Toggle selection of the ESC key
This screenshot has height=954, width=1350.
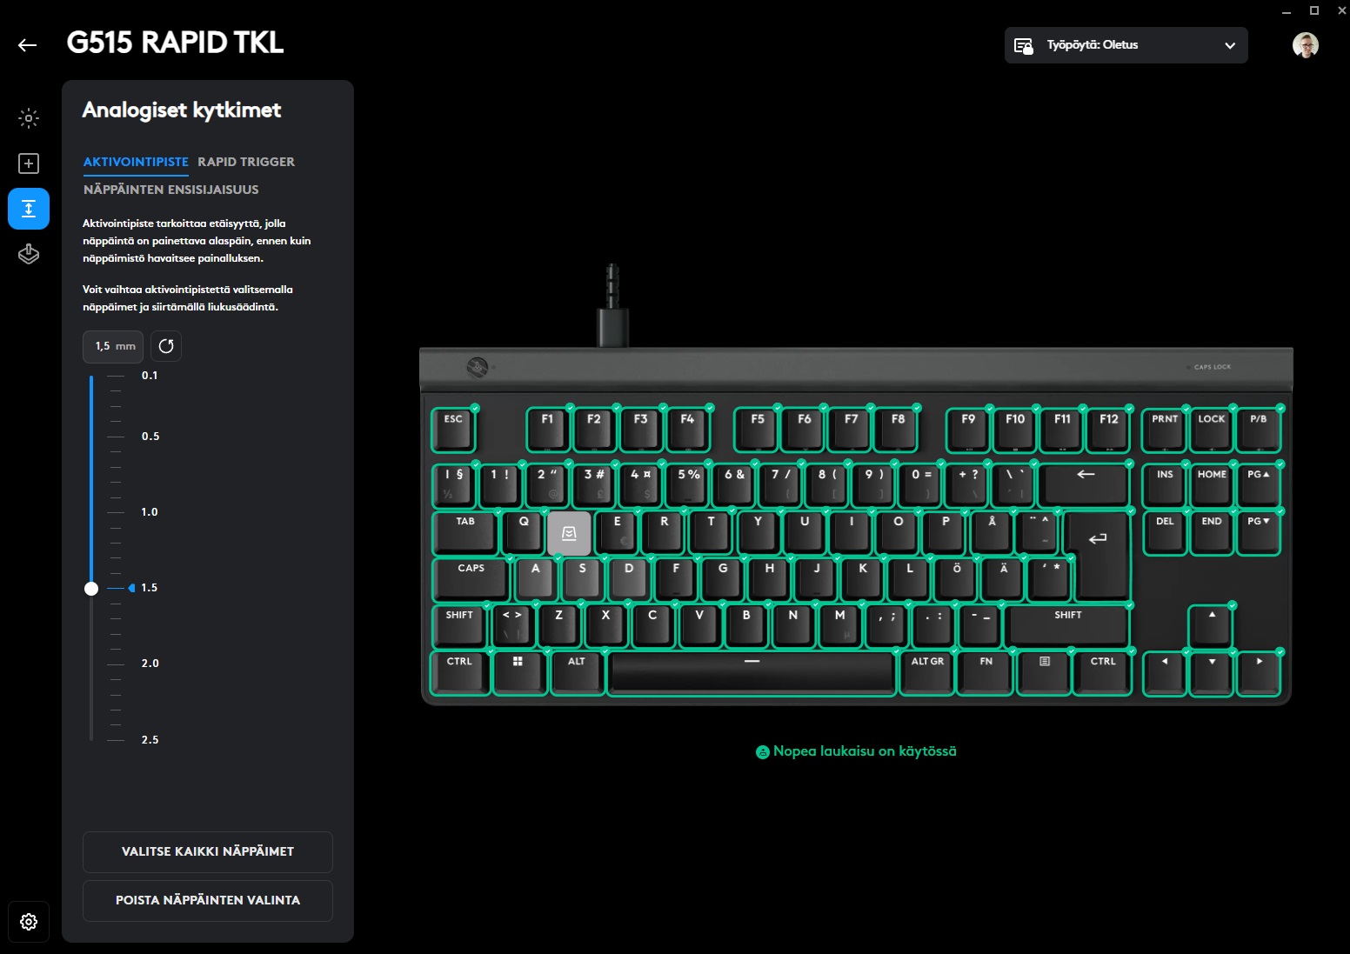(454, 430)
